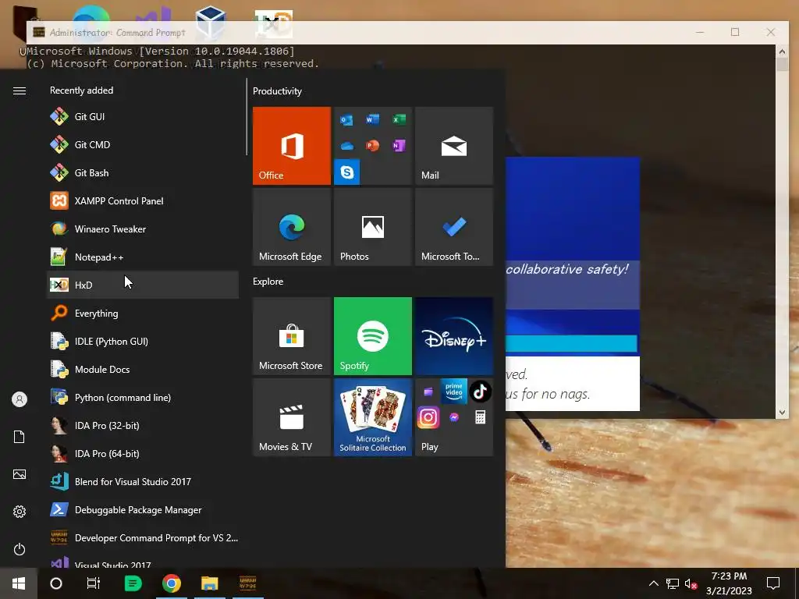Screen dimensions: 799x599
Task: Open Cortana search circle on taskbar
Action: click(x=56, y=583)
